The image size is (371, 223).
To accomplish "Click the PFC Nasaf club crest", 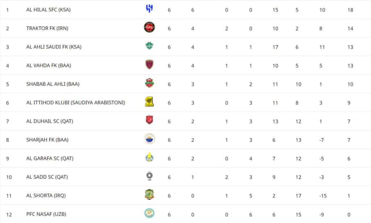I will [149, 214].
